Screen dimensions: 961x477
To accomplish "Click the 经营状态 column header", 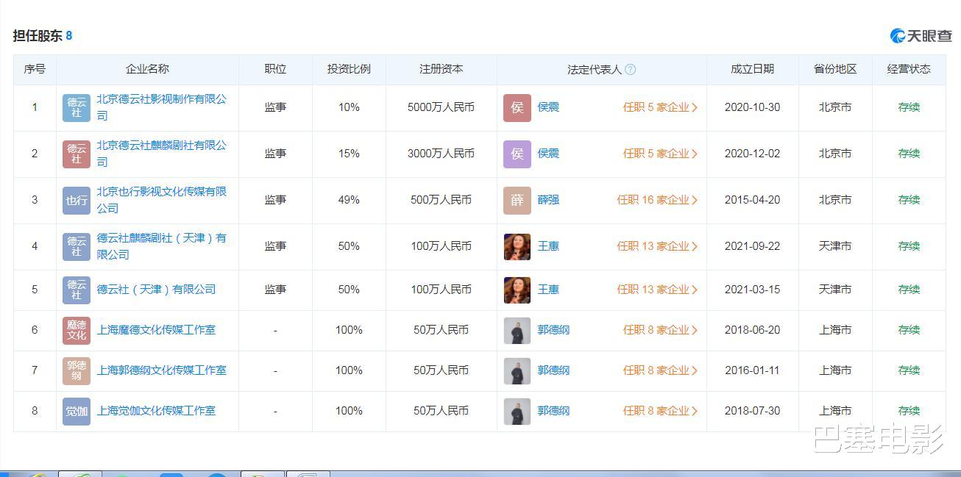I will pos(909,69).
